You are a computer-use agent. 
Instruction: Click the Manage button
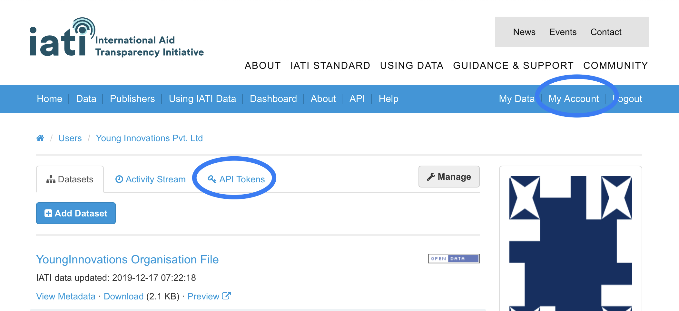[x=449, y=176]
